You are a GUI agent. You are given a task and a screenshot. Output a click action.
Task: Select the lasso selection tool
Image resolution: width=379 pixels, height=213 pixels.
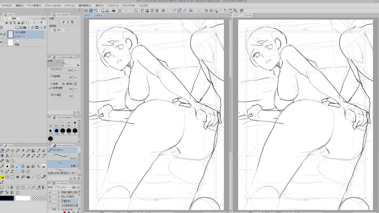pyautogui.click(x=2, y=187)
